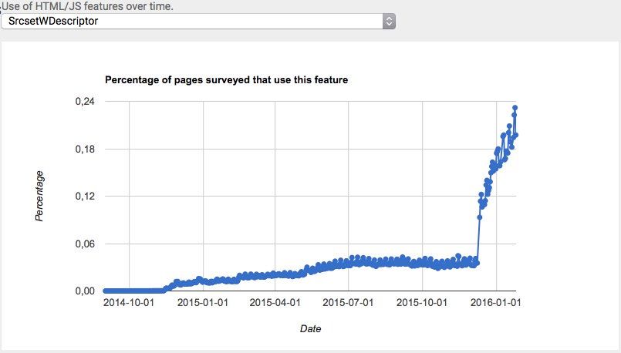Click the 2014-10-01 date axis label
The image size is (621, 353).
[x=129, y=303]
